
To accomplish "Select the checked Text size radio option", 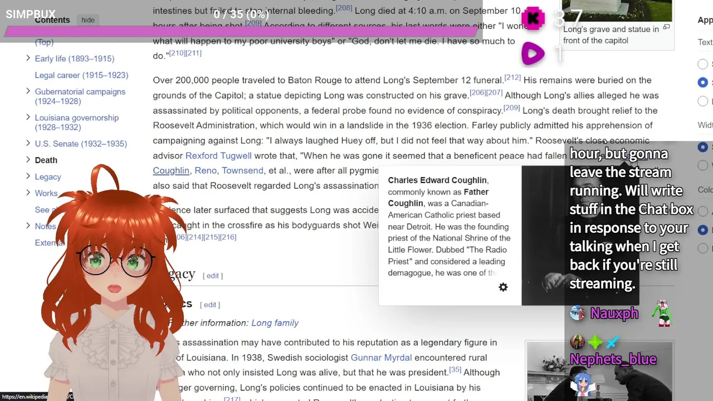I will [x=703, y=82].
